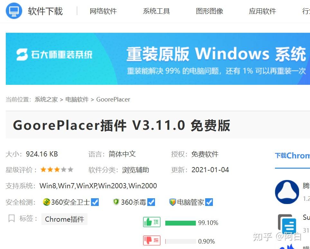Go to 电脑软件 breadcrumb link
The width and height of the screenshot is (310, 249).
pos(77,100)
